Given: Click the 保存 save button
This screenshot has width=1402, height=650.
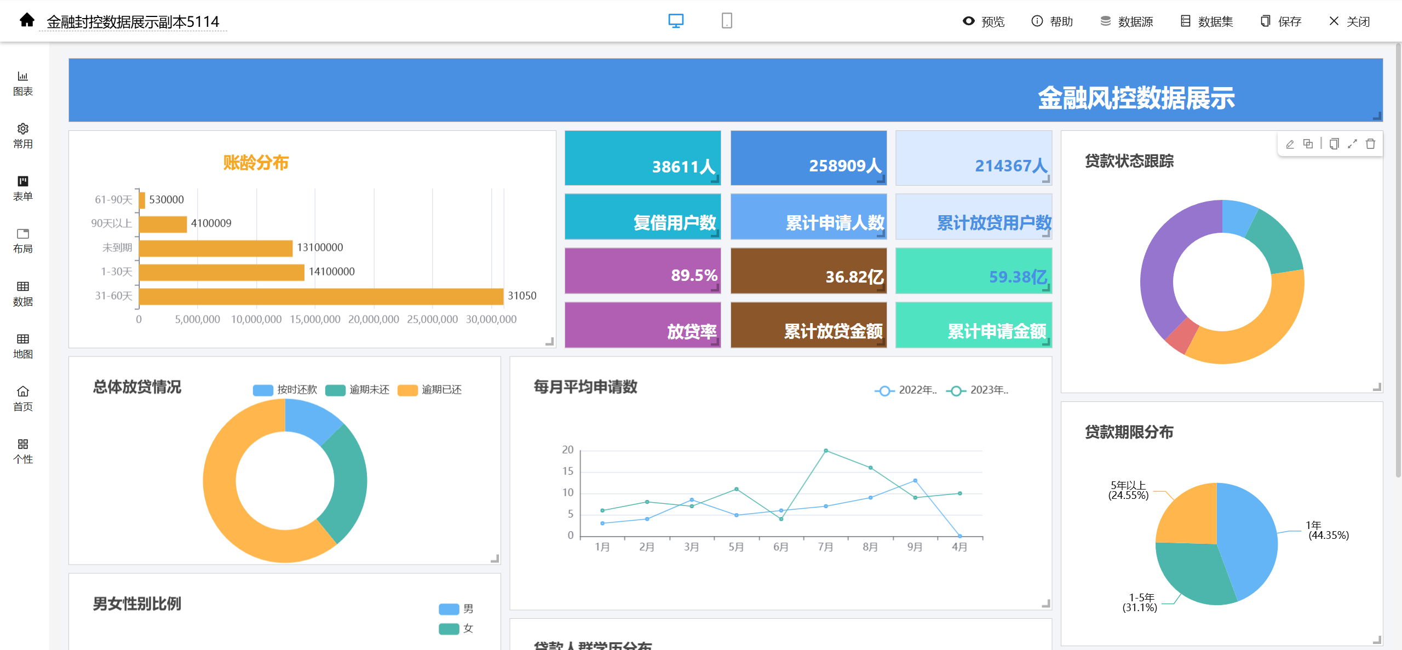Looking at the screenshot, I should coord(1280,21).
